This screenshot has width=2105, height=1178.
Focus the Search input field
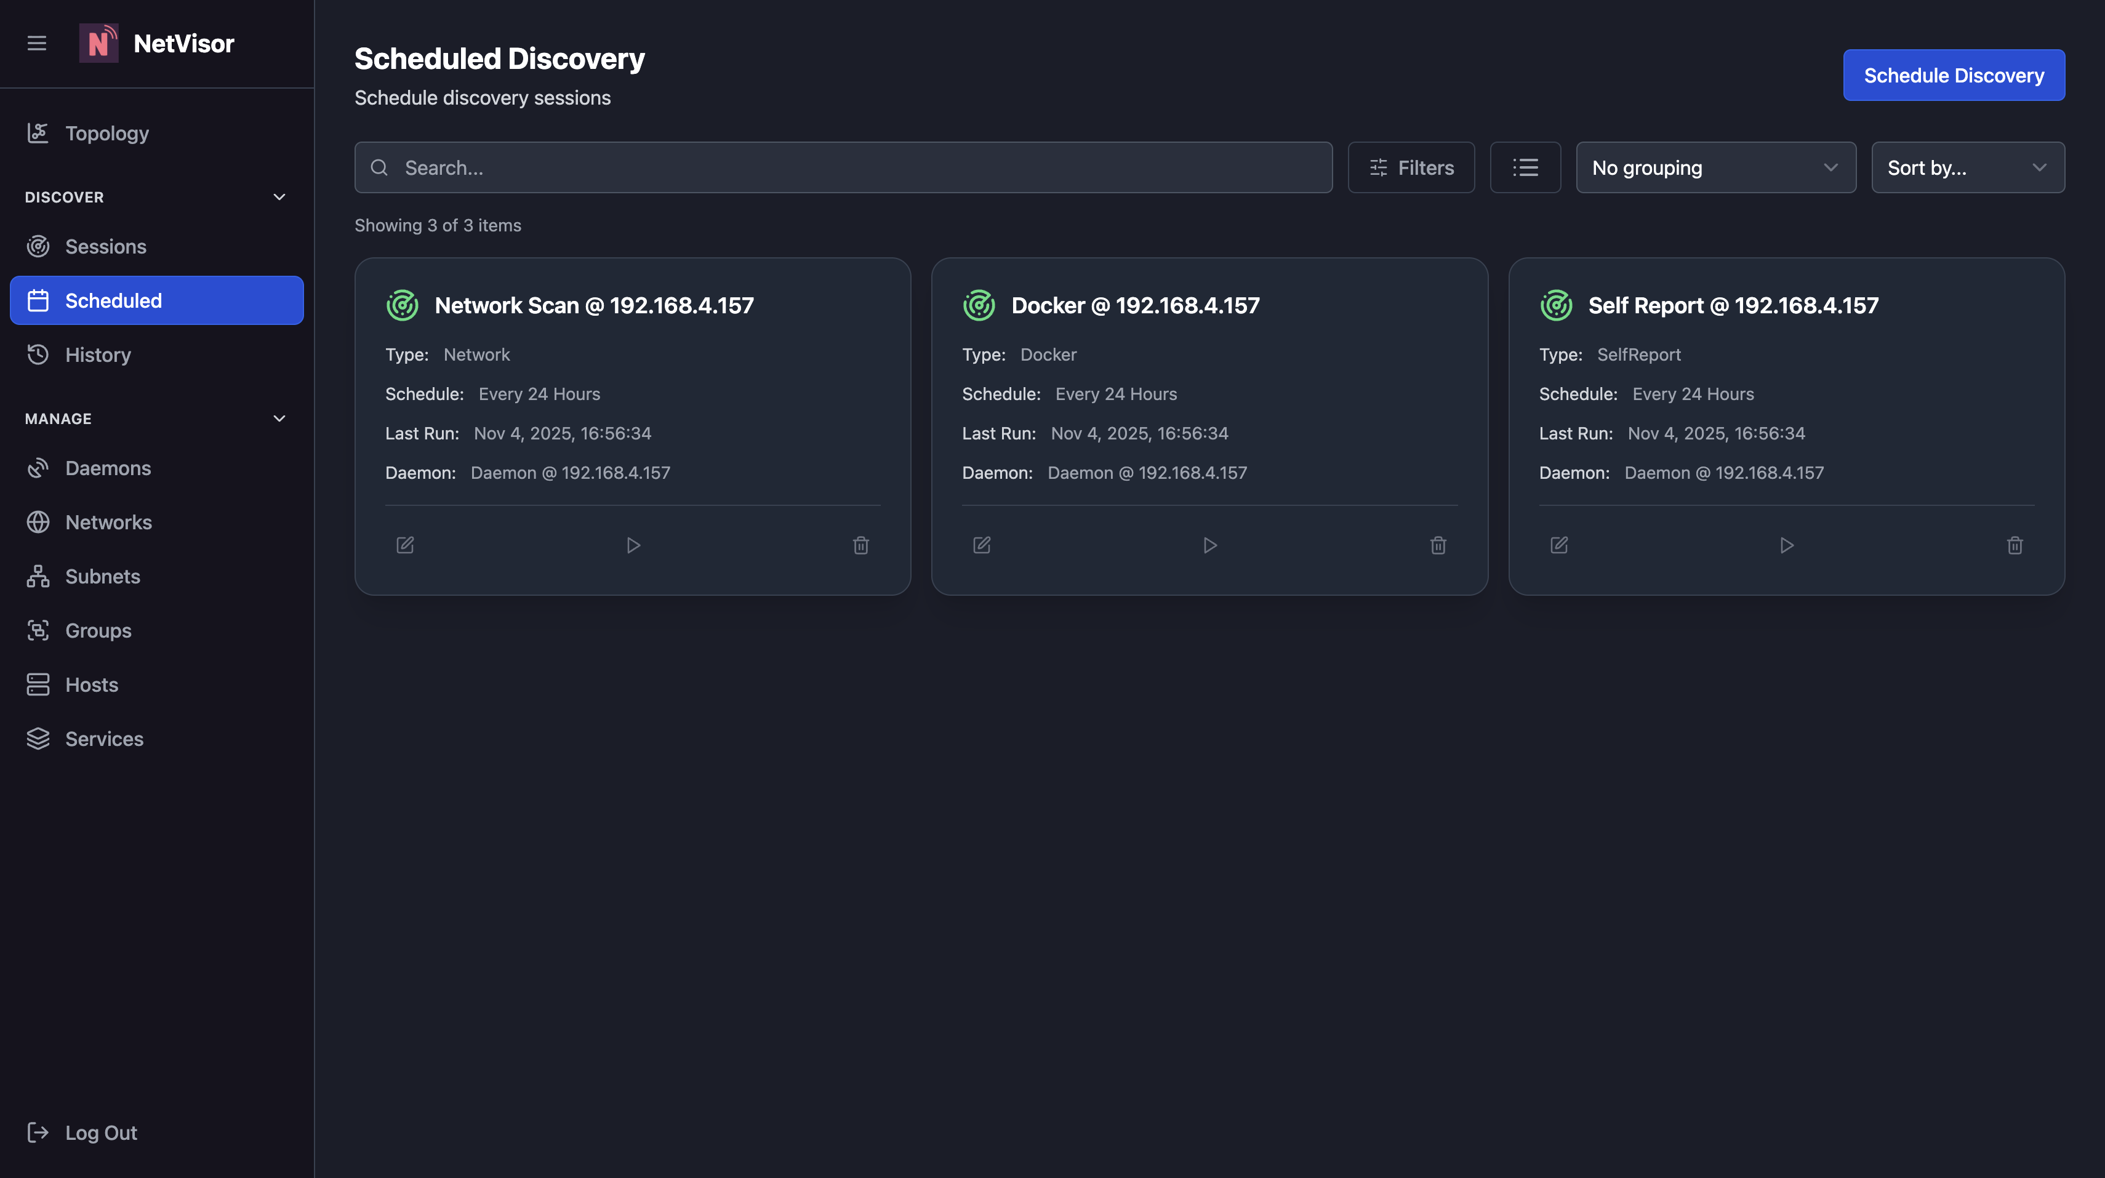pyautogui.click(x=843, y=167)
